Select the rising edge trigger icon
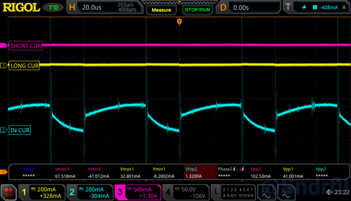Screen dimensions: 351x201 pos(304,8)
